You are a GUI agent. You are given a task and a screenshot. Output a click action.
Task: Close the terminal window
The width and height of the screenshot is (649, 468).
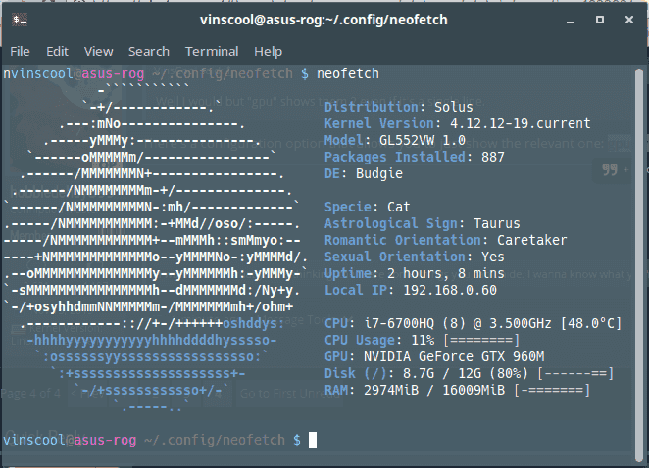point(629,20)
